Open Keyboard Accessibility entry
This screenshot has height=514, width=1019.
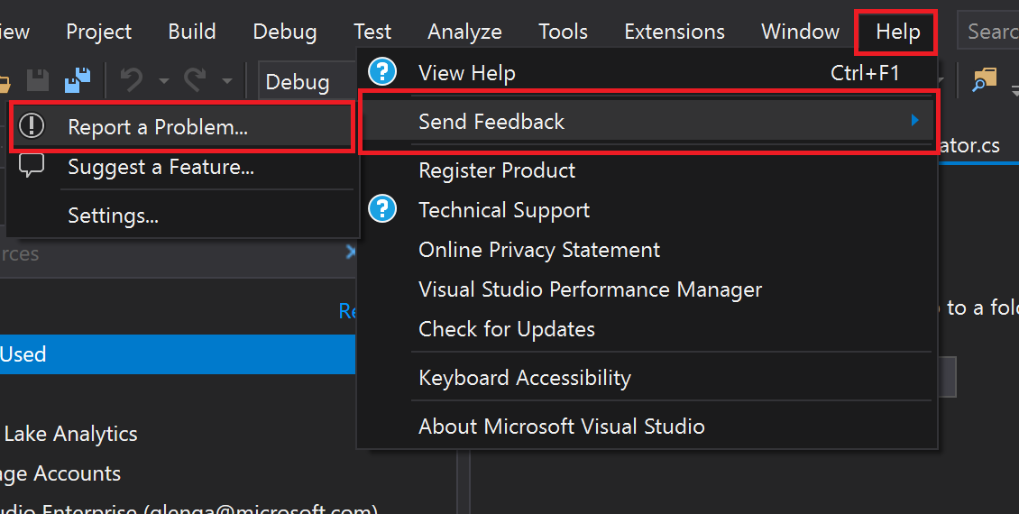tap(647, 378)
